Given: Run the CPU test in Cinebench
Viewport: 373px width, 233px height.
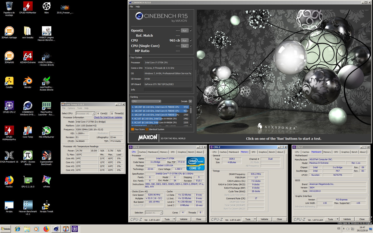Looking at the screenshot, I should tap(184, 40).
